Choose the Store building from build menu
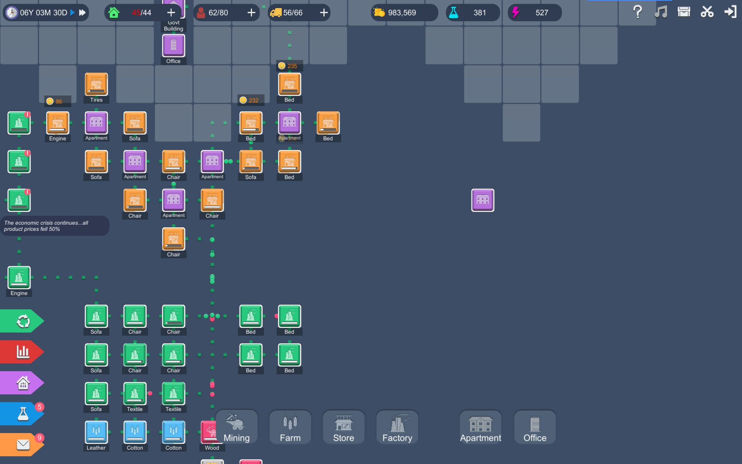Screen dimensions: 742x464 click(x=343, y=427)
